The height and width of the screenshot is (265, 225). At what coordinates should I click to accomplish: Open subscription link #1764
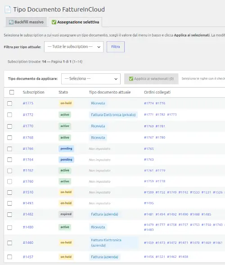pos(28,160)
